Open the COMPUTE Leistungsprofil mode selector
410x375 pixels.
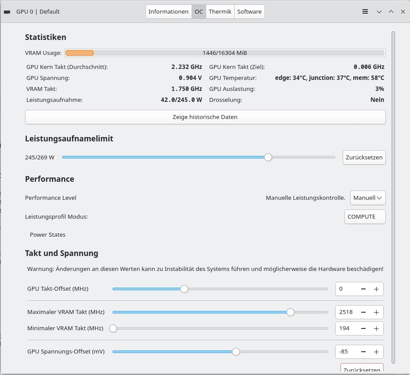(x=365, y=217)
